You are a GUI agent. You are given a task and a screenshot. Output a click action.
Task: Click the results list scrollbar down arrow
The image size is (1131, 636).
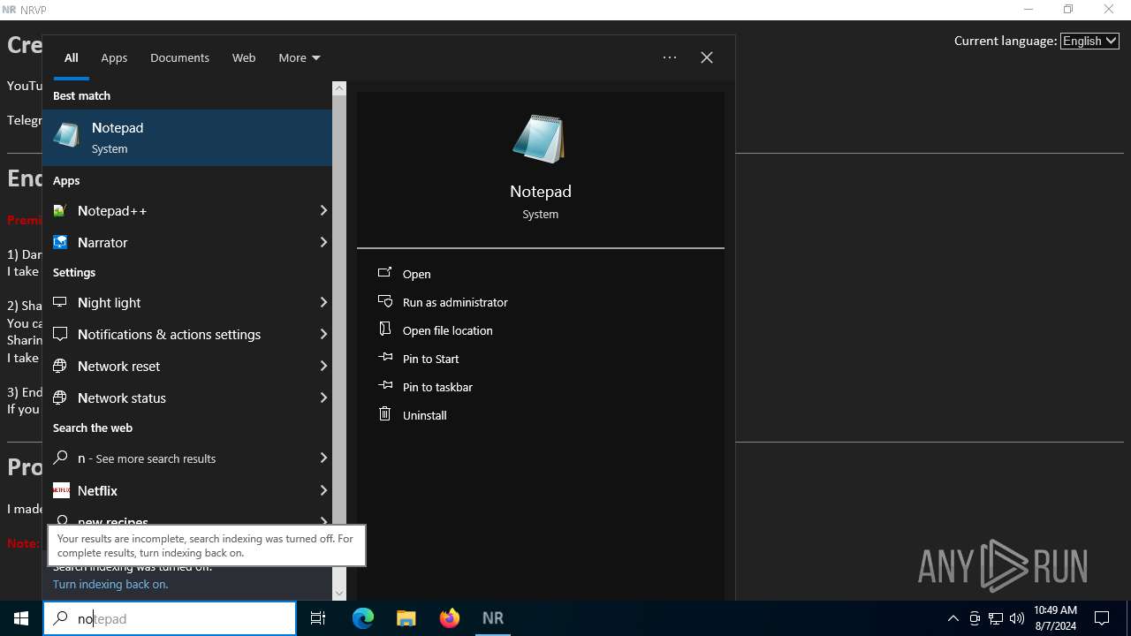coord(339,594)
